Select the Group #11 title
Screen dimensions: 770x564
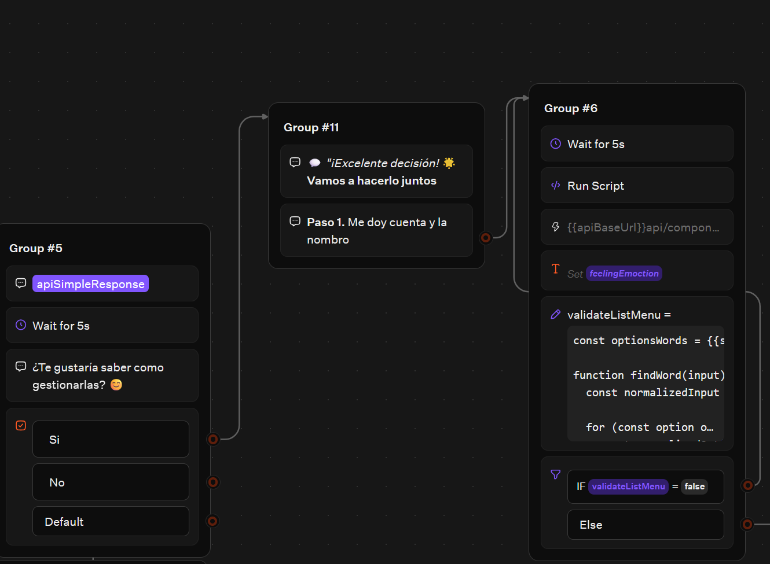[x=311, y=127]
